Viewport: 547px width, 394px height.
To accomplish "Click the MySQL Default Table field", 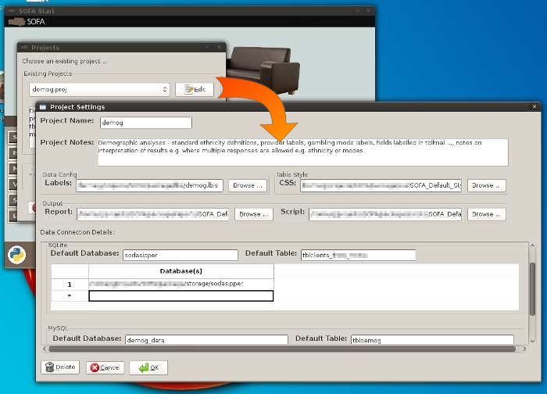I will click(432, 339).
